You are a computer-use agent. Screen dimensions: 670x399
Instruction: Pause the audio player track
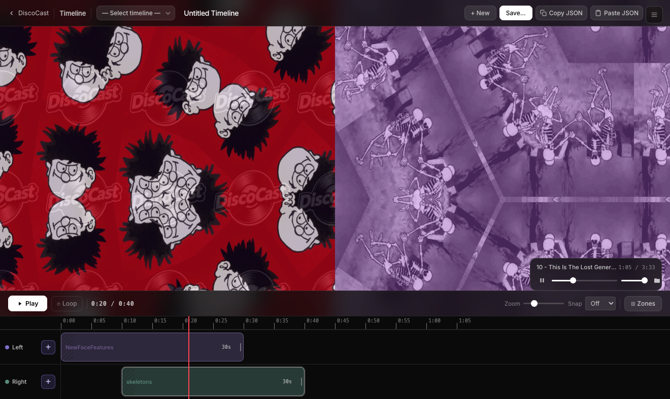[x=542, y=280]
